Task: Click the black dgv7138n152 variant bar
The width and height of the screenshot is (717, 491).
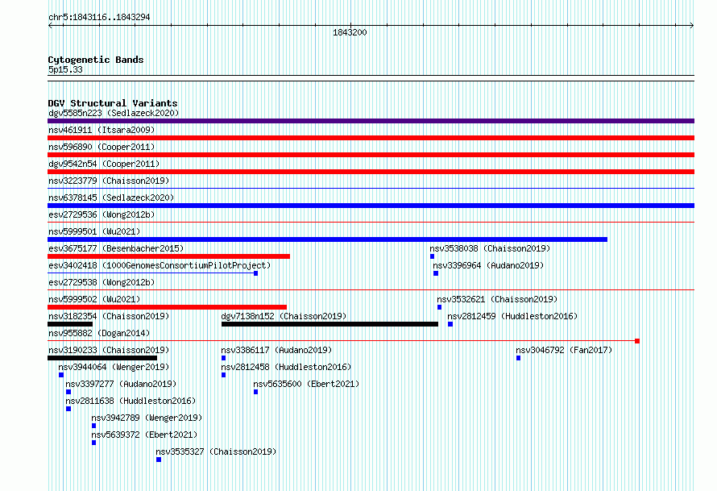Action: coord(329,324)
